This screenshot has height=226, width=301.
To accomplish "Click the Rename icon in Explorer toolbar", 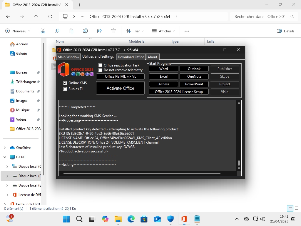I will pyautogui.click(x=85, y=31).
